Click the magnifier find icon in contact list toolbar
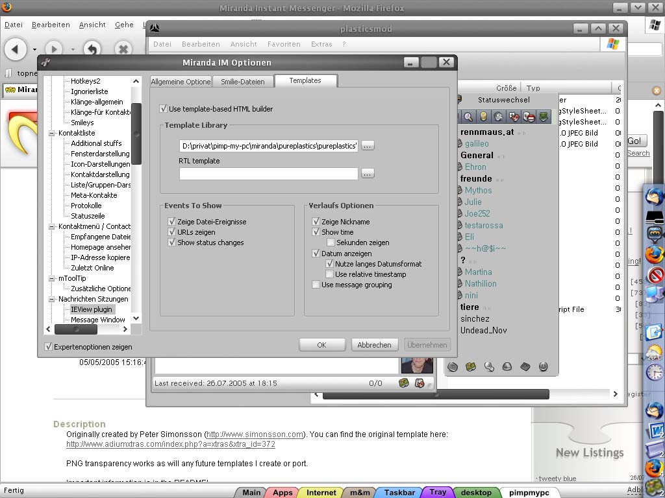The height and width of the screenshot is (498, 665). coord(468,117)
